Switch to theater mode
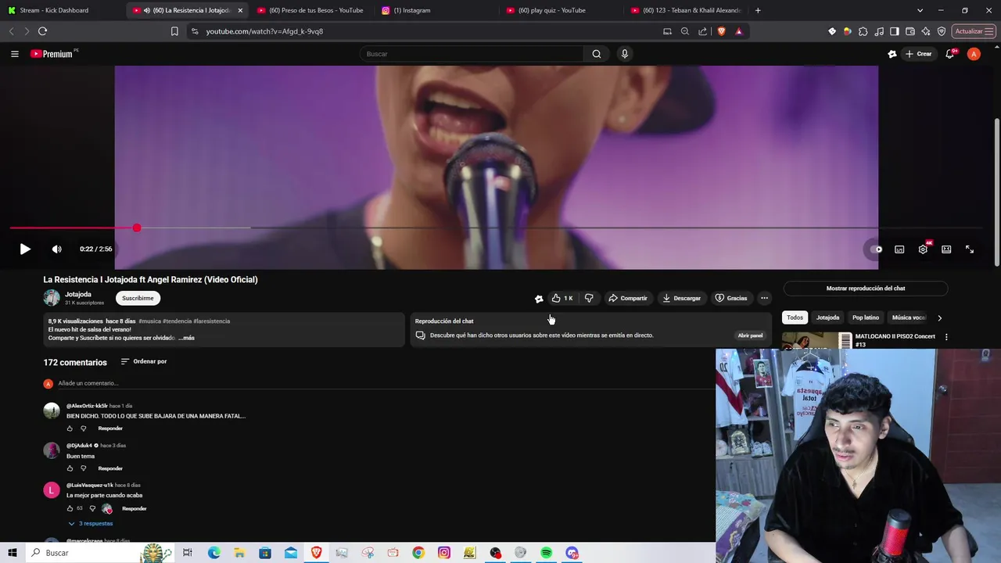 (x=946, y=249)
